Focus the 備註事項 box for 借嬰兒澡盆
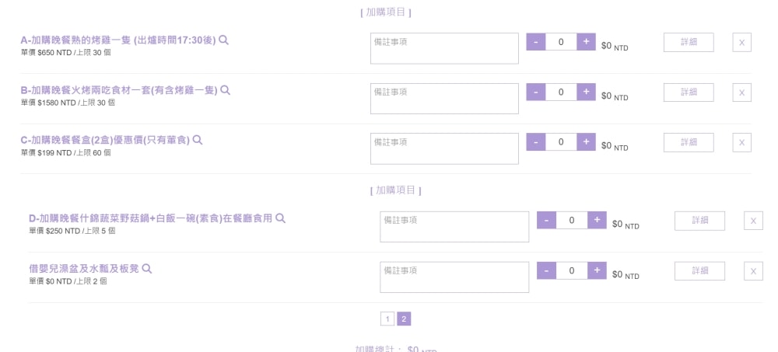This screenshot has width=778, height=352. click(x=454, y=277)
